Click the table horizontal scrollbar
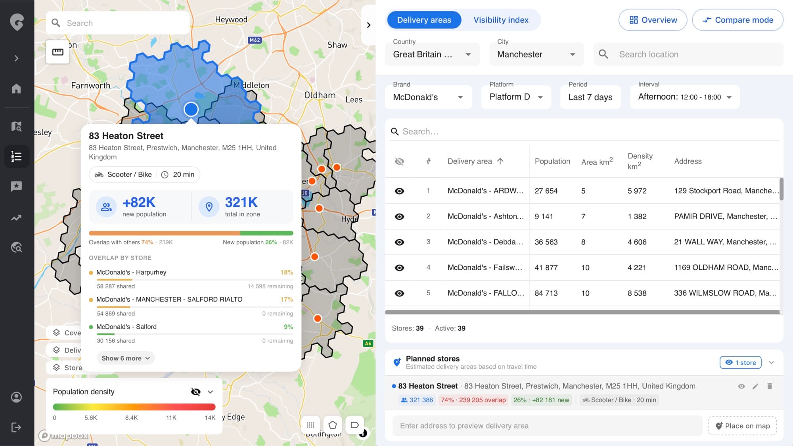Viewport: 793px width, 446px height. [582, 312]
